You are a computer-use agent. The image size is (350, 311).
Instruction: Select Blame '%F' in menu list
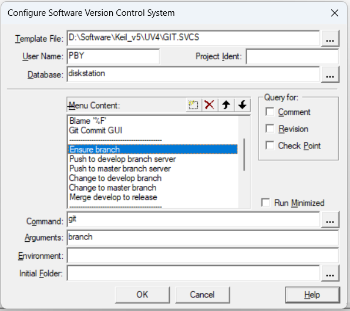(153, 121)
